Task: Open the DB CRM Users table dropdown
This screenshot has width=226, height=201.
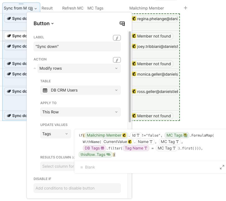Action: [80, 90]
